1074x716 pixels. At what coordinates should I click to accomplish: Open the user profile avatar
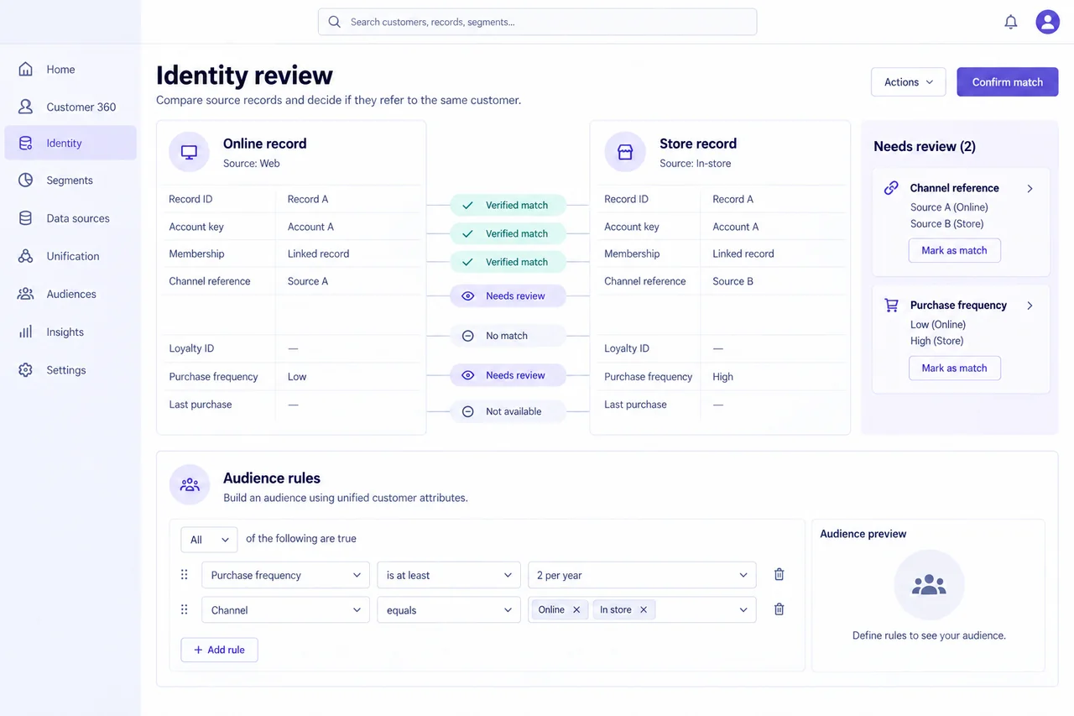click(1047, 22)
